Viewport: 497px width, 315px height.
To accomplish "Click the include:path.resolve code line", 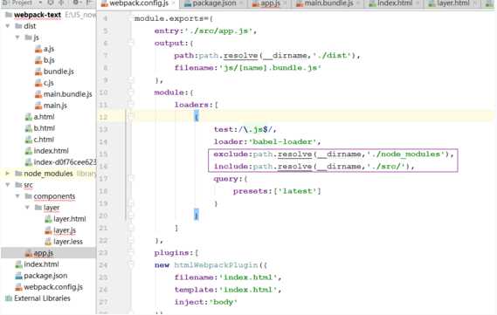I will click(x=314, y=167).
